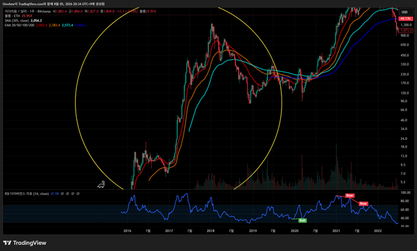Screen dimensions: 417x251
Task: Click the 40.00 RSI axis value
Action: (x=405, y=218)
